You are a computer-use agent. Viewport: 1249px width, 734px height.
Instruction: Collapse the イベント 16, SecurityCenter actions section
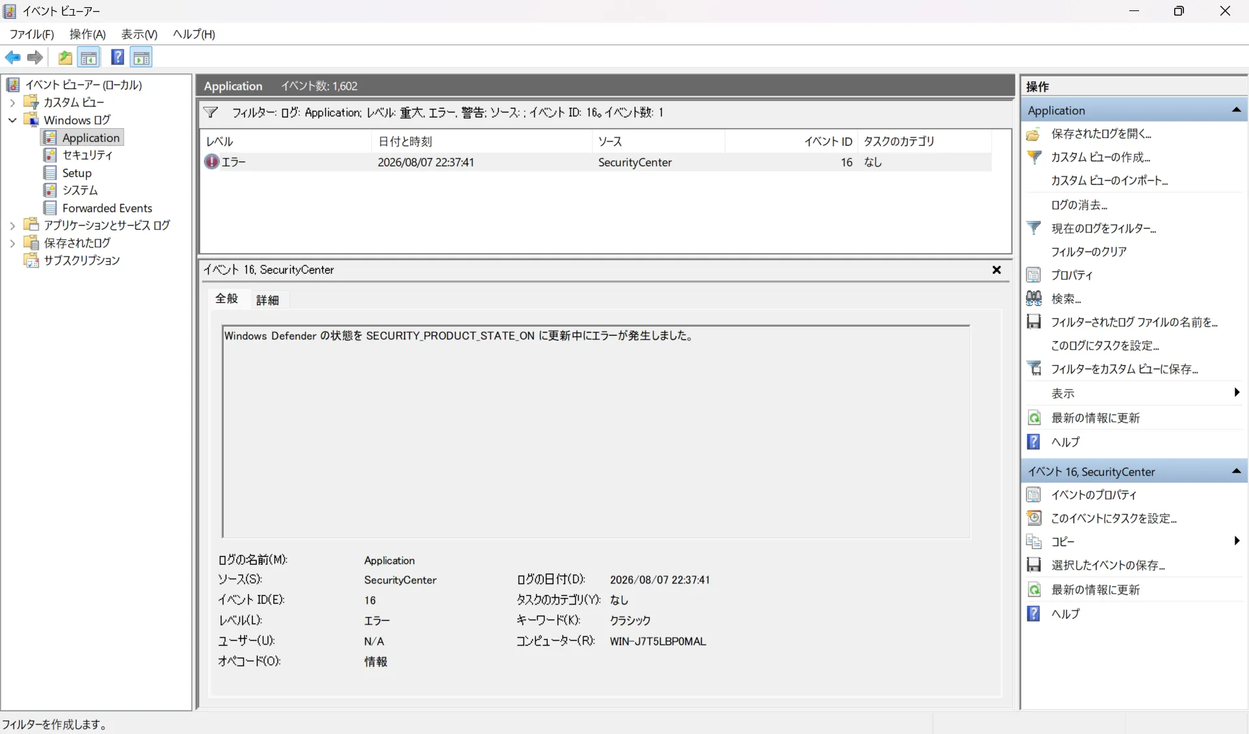click(x=1236, y=471)
